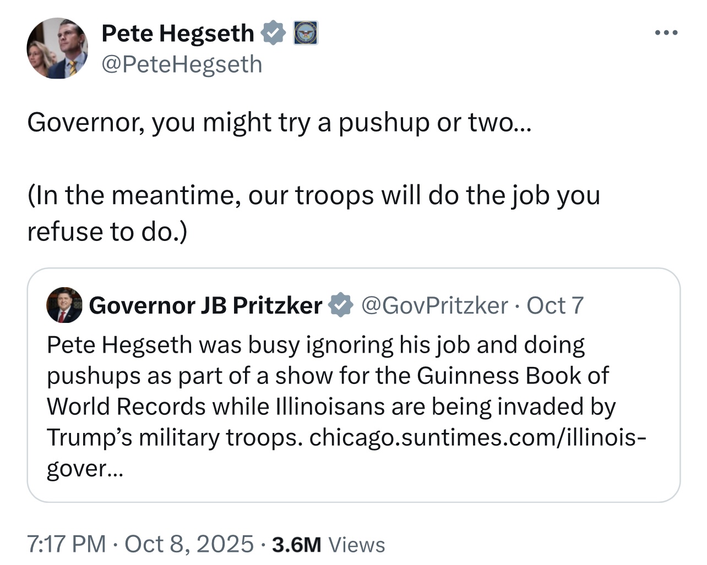Screen dimensions: 707x565
Task: Click the government seal affiliation badge
Action: click(x=305, y=33)
